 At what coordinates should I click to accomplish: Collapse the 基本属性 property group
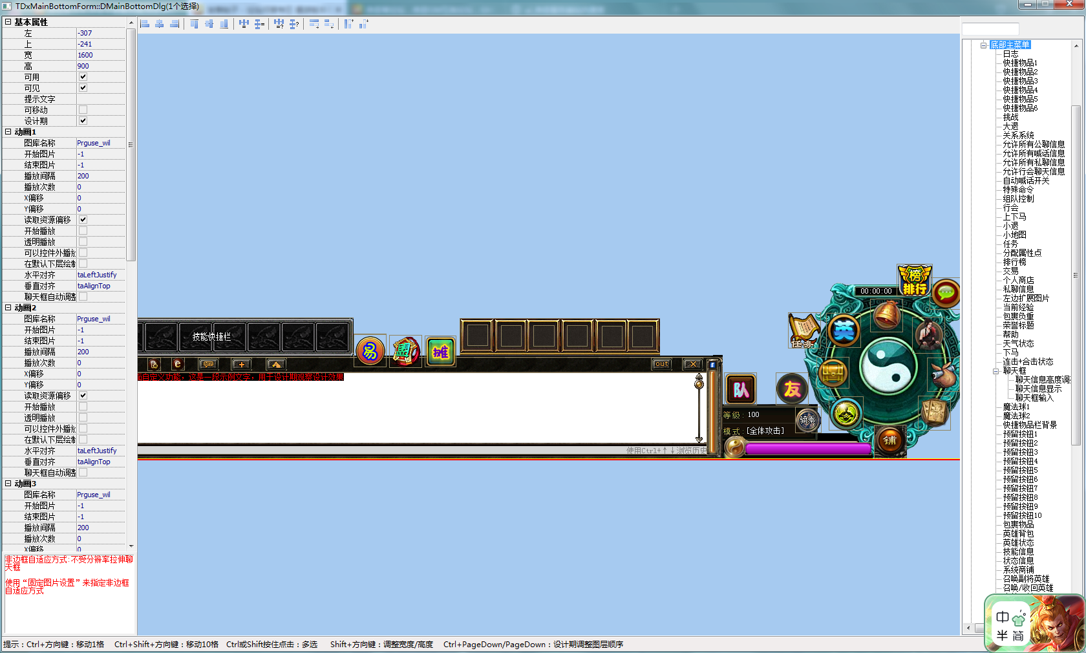pos(8,22)
